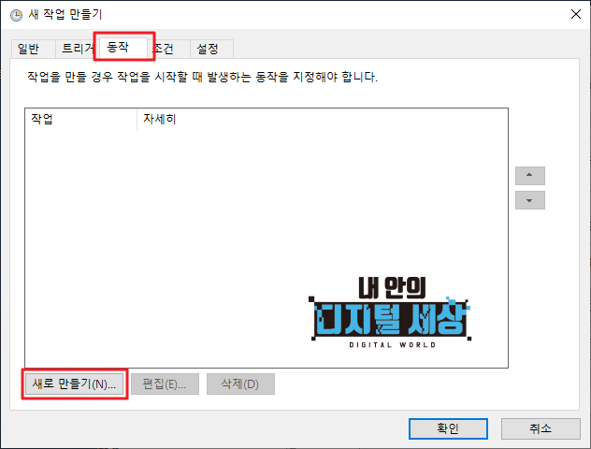The image size is (591, 449).
Task: Click the action description text below the tabs
Action: pyautogui.click(x=202, y=77)
